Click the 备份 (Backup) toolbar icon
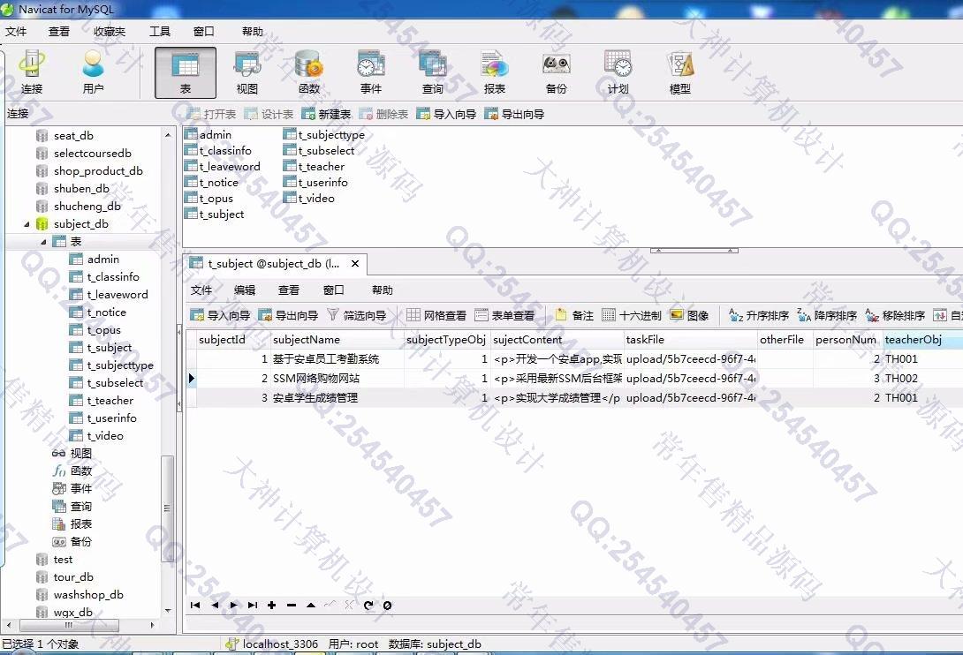Image resolution: width=963 pixels, height=655 pixels. pyautogui.click(x=556, y=72)
